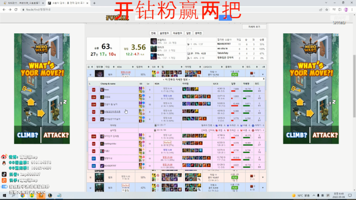The width and height of the screenshot is (356, 200).
Task: Select the 총력전 filter tab
Action: [198, 33]
